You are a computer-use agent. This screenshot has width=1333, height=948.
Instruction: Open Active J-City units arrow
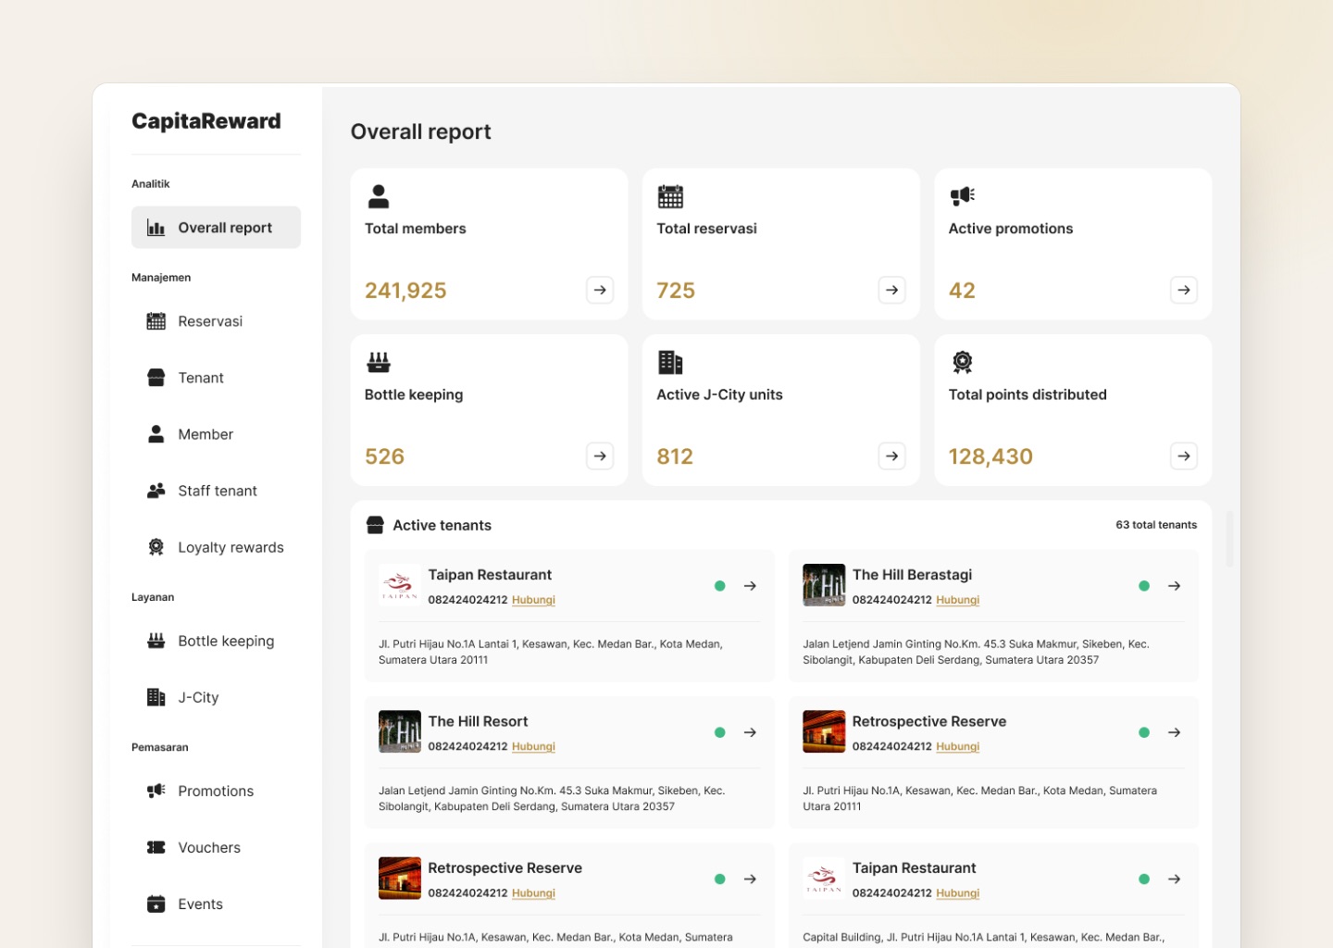click(891, 455)
